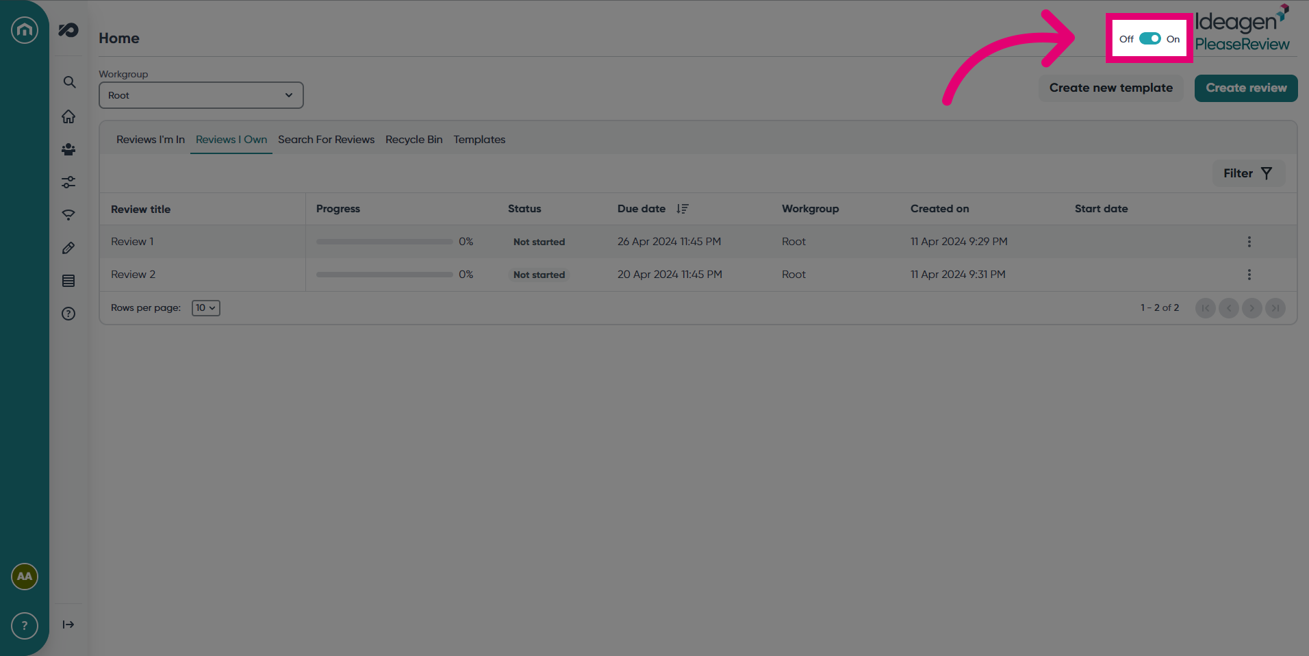
Task: Click due date 26 Apr 2024 11:45 PM
Action: [669, 242]
